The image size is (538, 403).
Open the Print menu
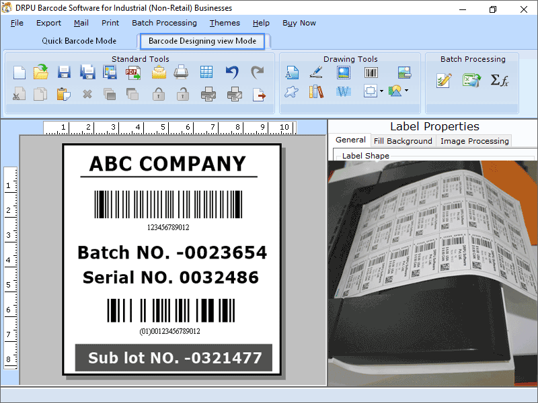click(x=110, y=23)
